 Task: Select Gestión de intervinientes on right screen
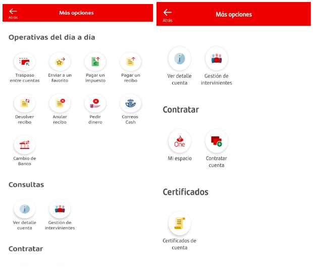[217, 59]
